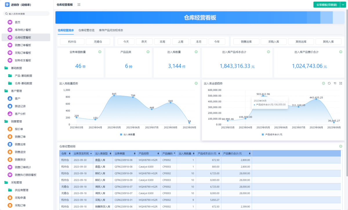Click info icon on 仓库经营明细 table

340,146
